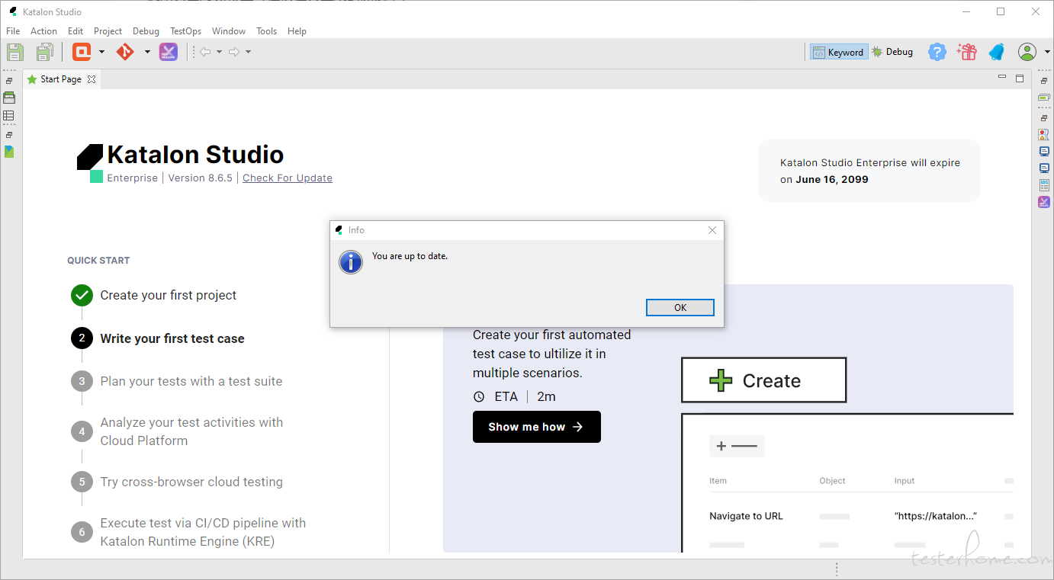Click the purple Self-Healing icon in right sidebar
The width and height of the screenshot is (1054, 580).
[1044, 202]
